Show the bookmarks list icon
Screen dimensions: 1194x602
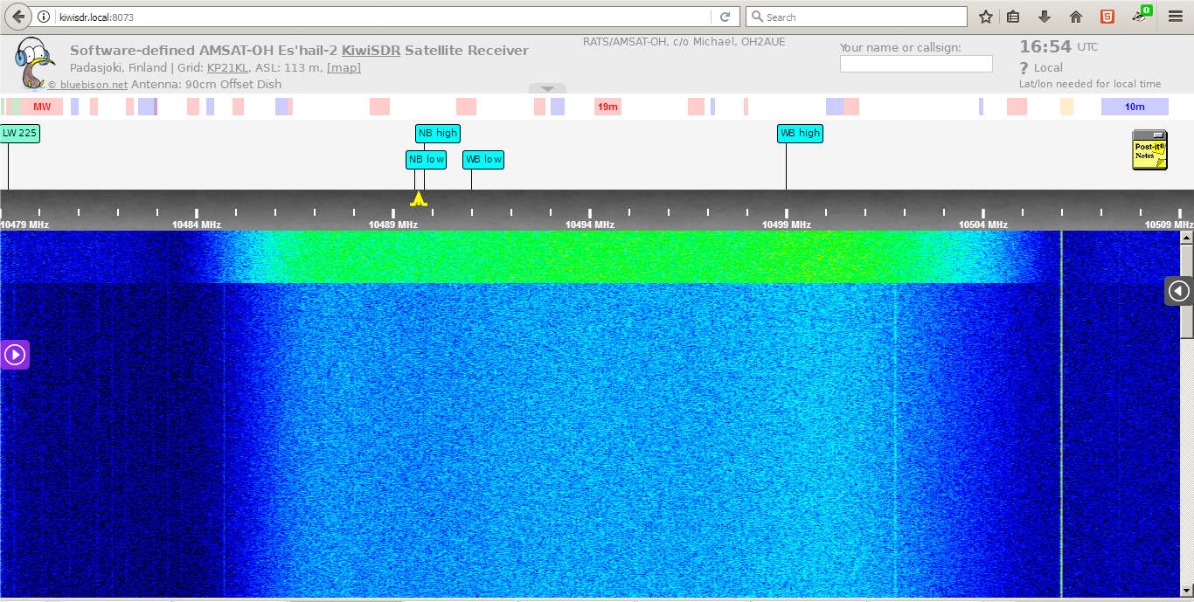[1014, 17]
